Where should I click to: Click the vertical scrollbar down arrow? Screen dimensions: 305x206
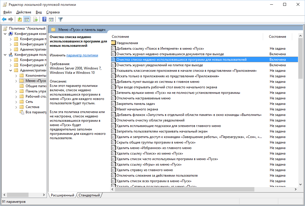[x=300, y=184]
